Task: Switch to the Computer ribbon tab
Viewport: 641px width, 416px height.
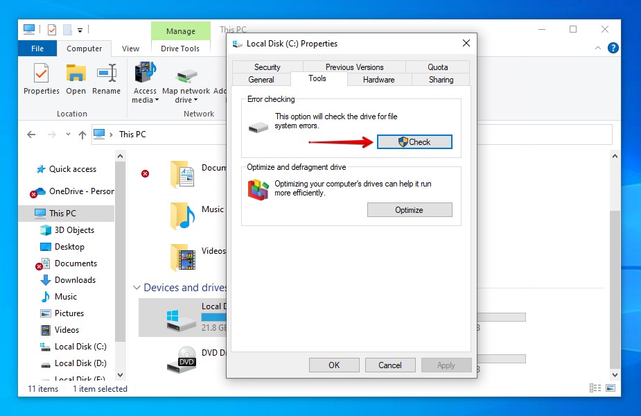Action: 85,49
